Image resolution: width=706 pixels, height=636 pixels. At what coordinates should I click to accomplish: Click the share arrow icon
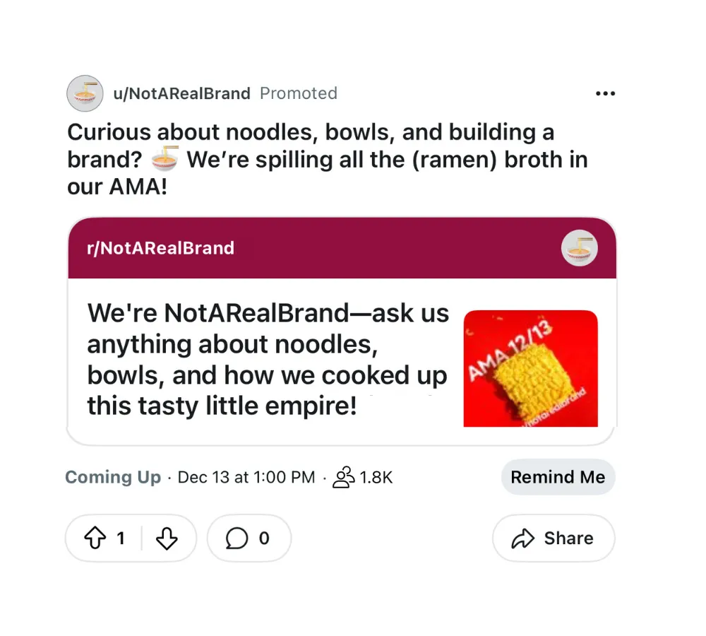click(522, 538)
